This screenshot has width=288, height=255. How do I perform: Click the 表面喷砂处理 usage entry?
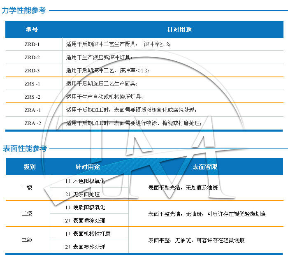click(86, 247)
